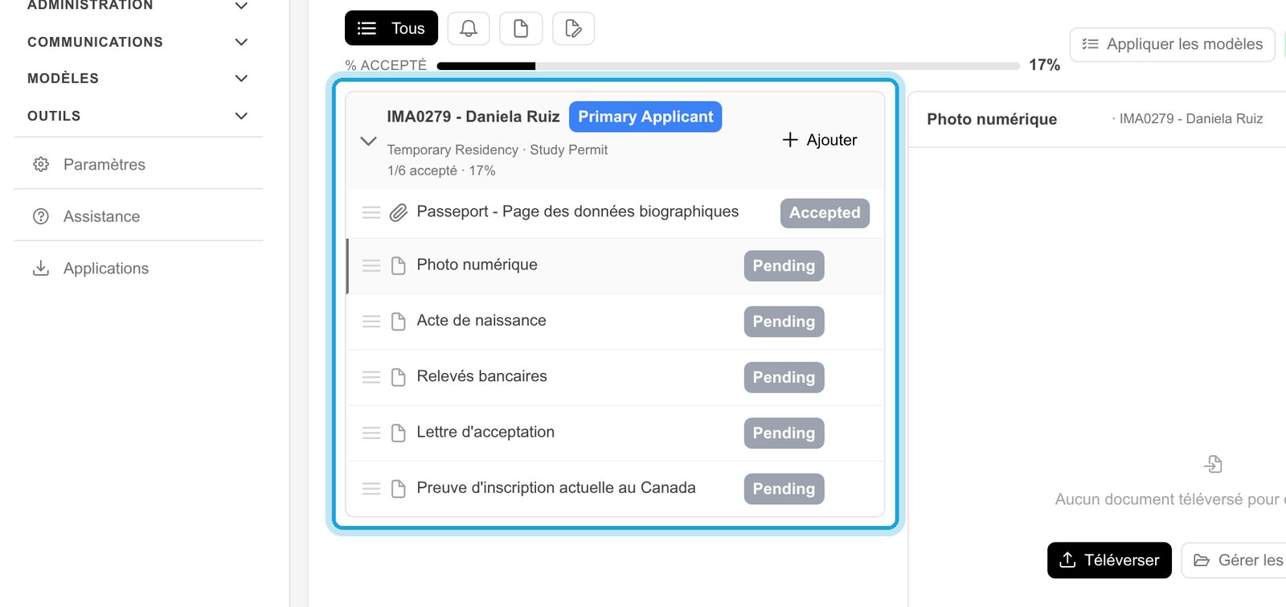
Task: Click the Téléverser upload button
Action: (1109, 560)
